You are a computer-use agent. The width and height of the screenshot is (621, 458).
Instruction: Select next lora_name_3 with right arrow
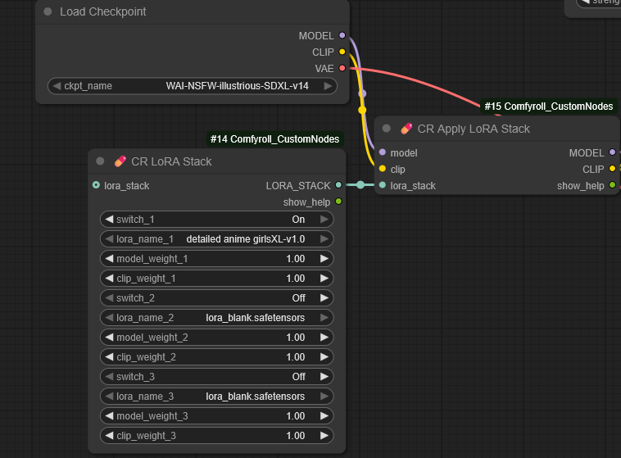click(324, 397)
